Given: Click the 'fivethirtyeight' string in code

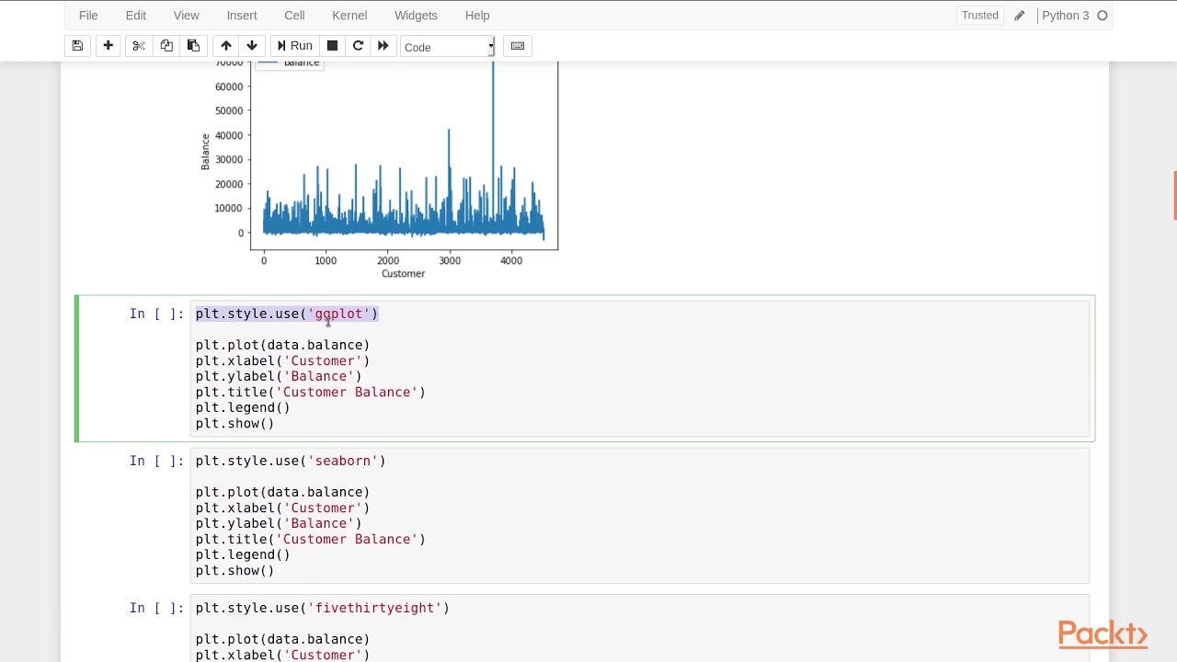Looking at the screenshot, I should (374, 608).
